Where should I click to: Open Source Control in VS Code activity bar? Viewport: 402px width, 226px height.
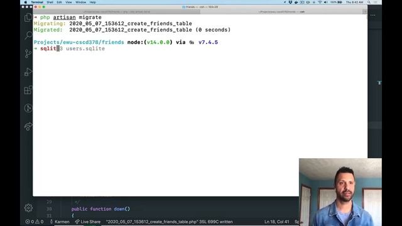pos(28,53)
